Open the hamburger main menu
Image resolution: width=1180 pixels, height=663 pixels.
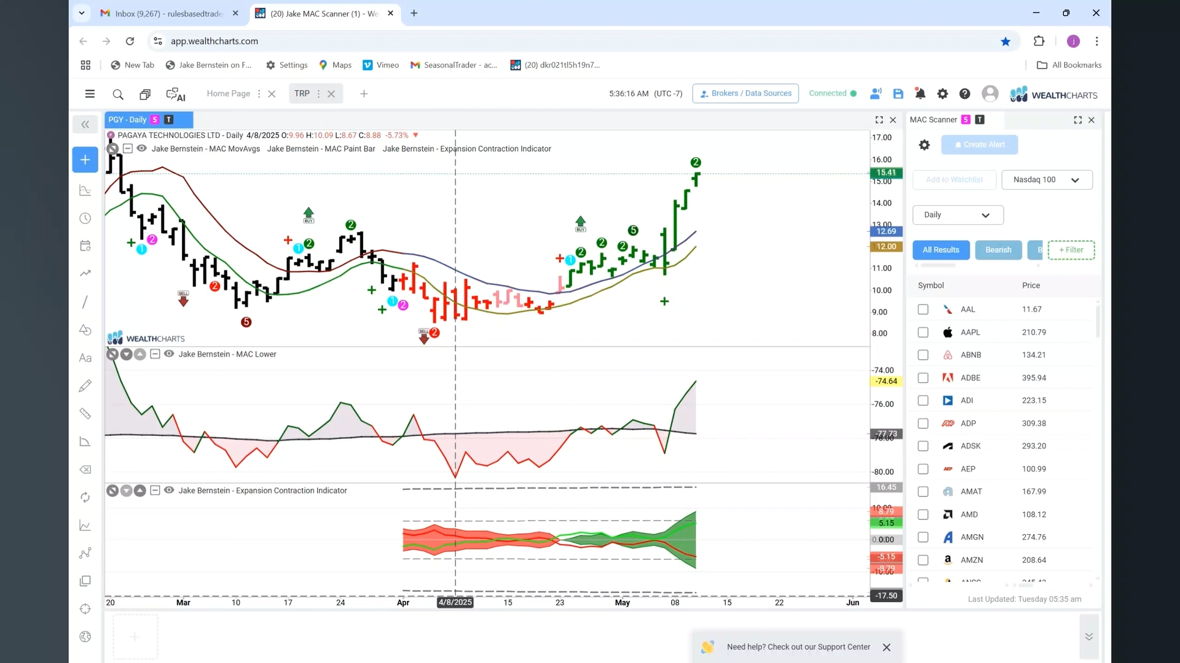[x=90, y=94]
